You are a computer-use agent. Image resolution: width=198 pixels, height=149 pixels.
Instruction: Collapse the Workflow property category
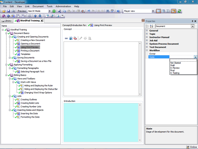pyautogui.click(x=147, y=50)
